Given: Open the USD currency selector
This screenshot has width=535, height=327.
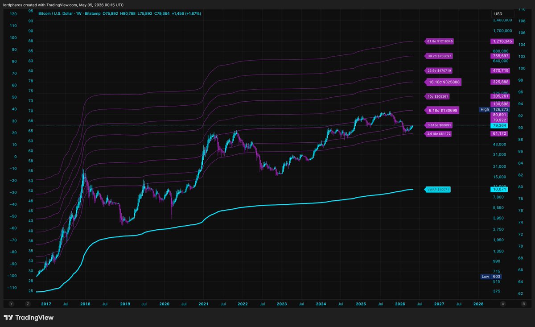Looking at the screenshot, I should tap(502, 14).
